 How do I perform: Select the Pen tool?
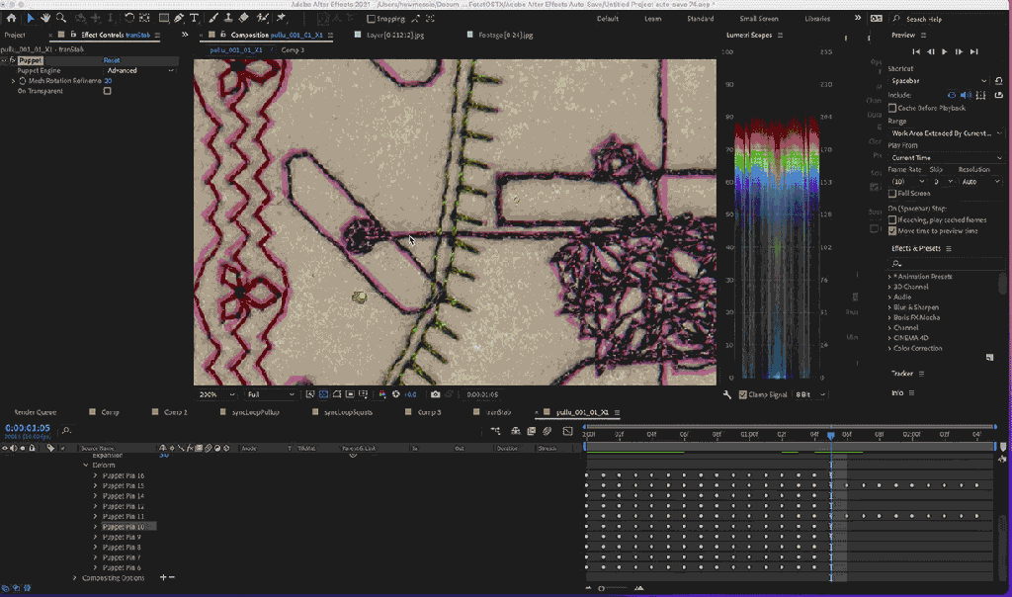[178, 18]
